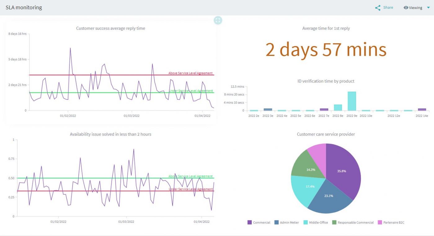Expand the Viewing dropdown arrow

pyautogui.click(x=429, y=7)
